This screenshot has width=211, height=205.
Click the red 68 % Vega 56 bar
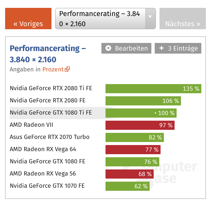pos(129,174)
